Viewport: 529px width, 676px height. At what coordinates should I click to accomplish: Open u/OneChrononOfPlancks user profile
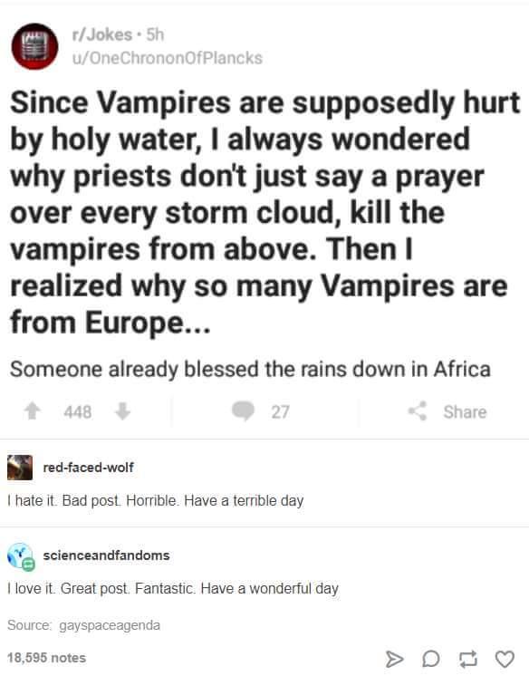168,58
